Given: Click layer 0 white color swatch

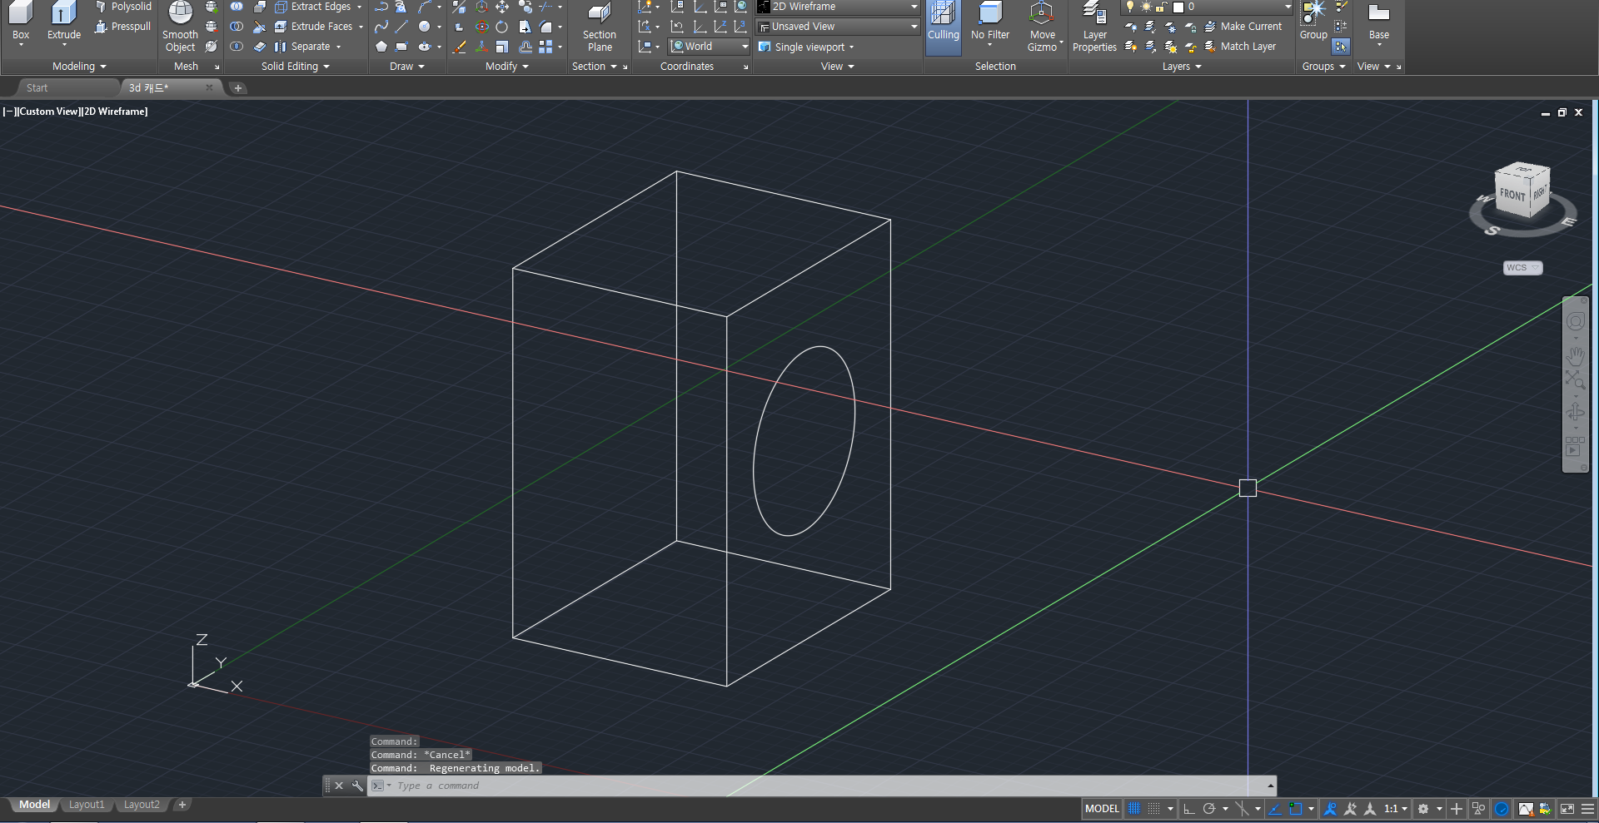Looking at the screenshot, I should 1178,7.
